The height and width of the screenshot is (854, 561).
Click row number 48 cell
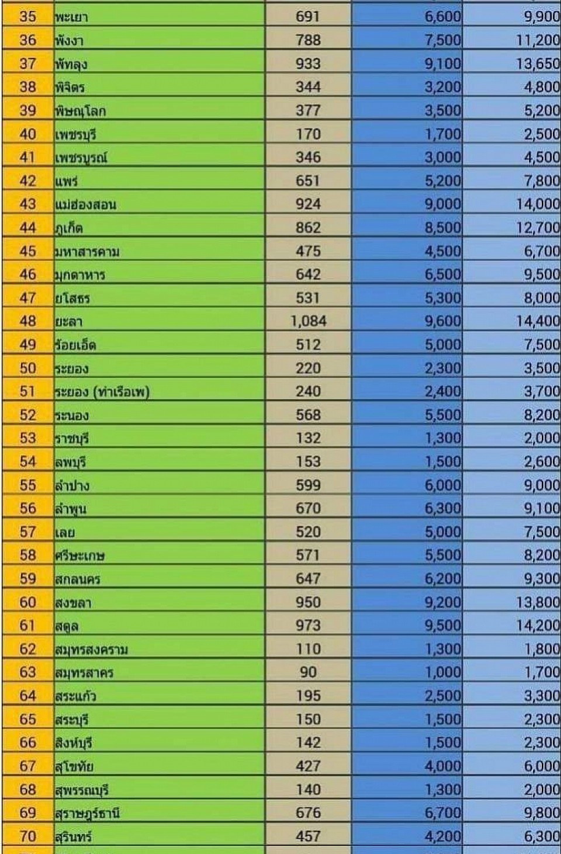coord(27,321)
